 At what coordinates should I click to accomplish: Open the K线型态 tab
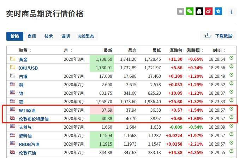86,36
